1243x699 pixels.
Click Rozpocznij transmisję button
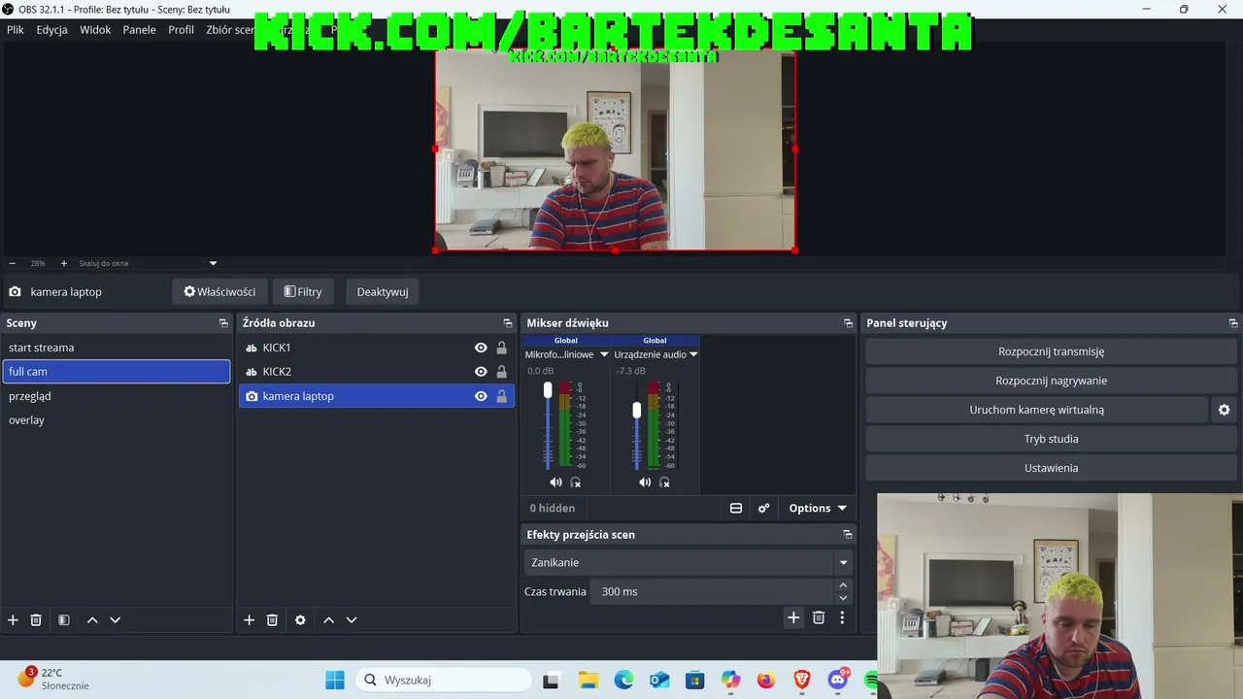coord(1052,351)
